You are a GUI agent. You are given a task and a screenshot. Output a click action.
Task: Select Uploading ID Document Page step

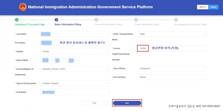tap(30, 25)
